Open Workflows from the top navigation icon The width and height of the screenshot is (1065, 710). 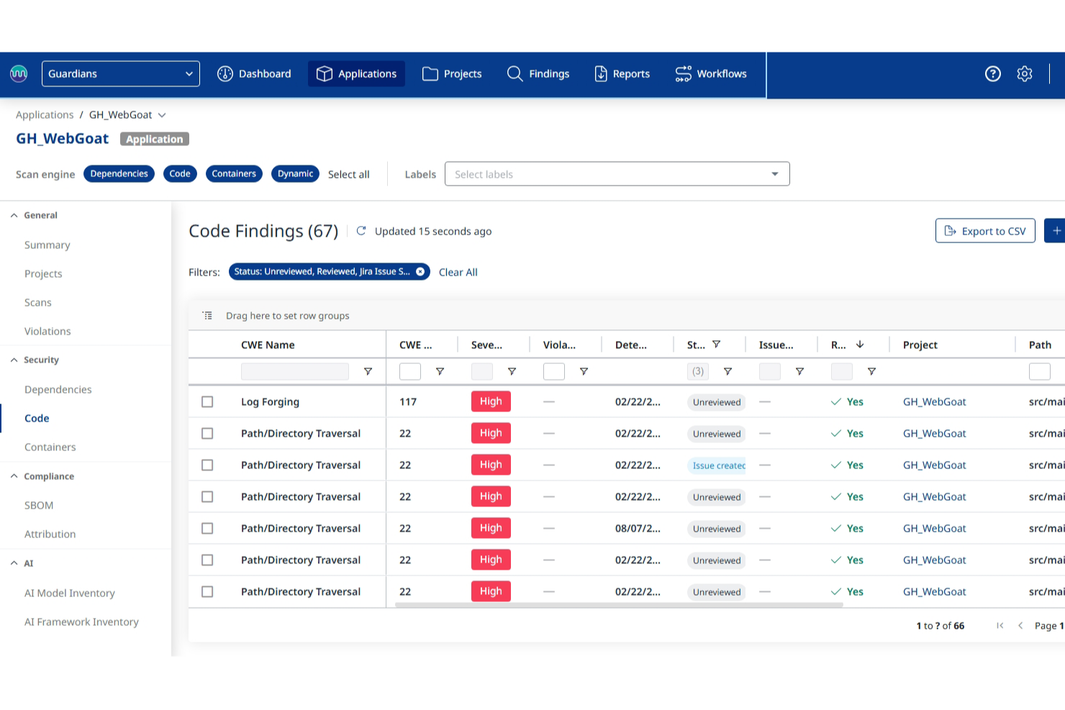[684, 73]
